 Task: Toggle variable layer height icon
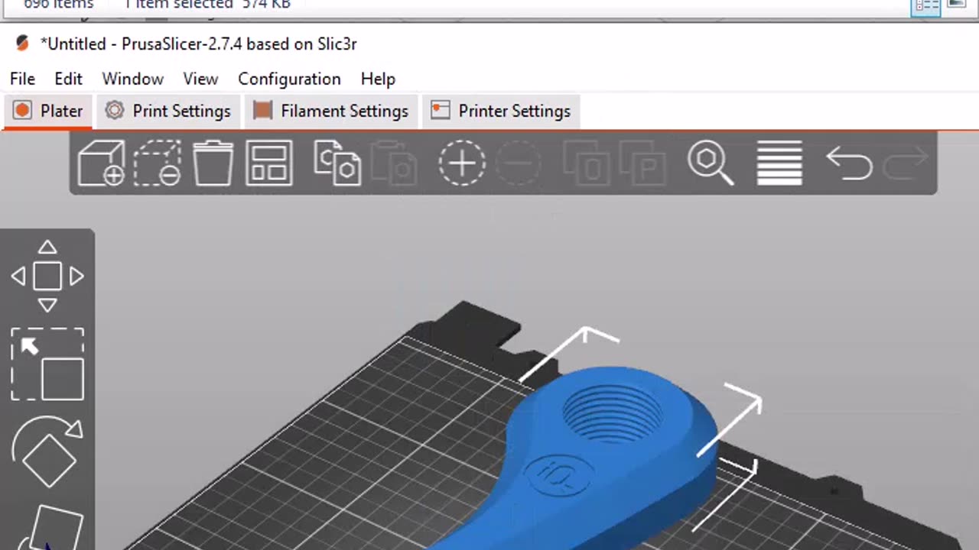pyautogui.click(x=779, y=163)
